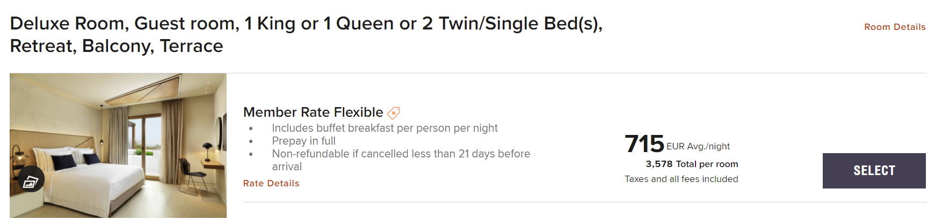Click the 3,578 Total per room amount

691,164
